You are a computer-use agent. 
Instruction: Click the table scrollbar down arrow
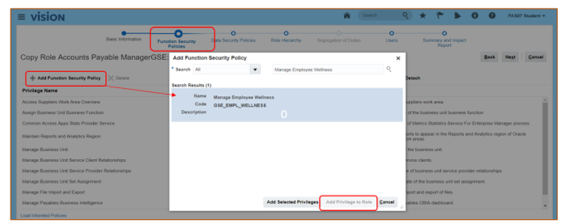(545, 206)
